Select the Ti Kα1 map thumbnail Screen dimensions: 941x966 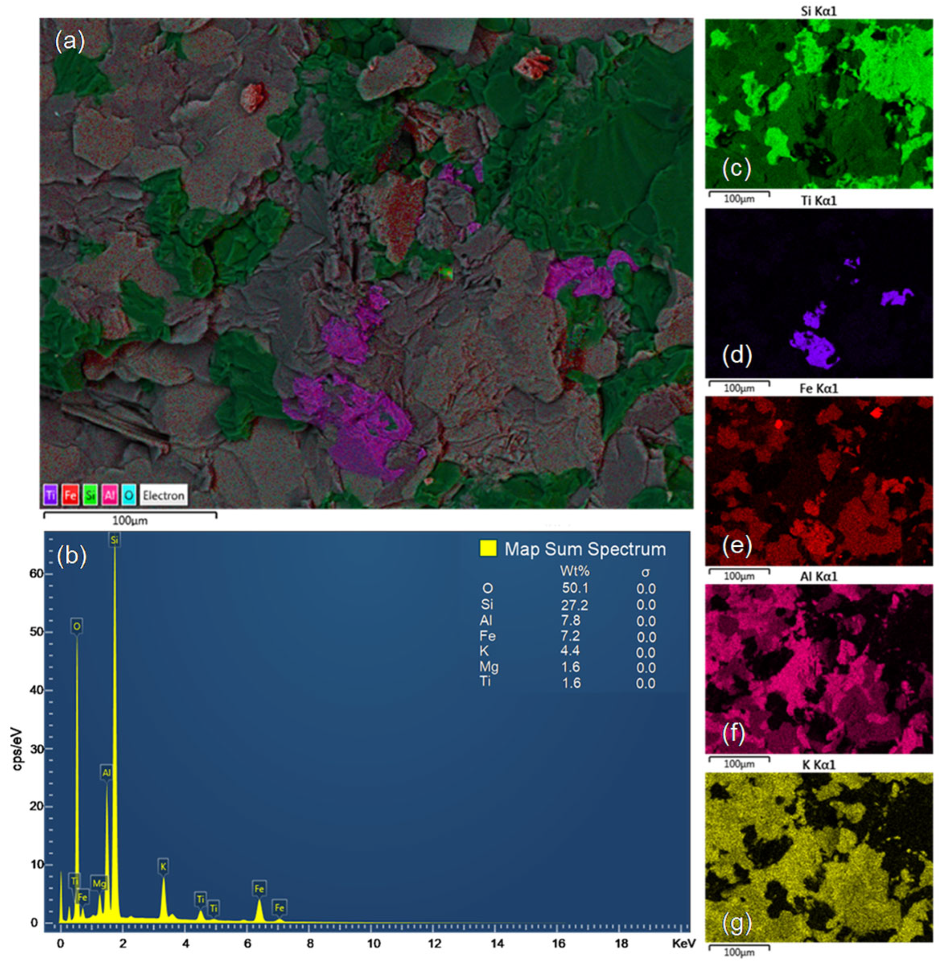click(x=819, y=293)
